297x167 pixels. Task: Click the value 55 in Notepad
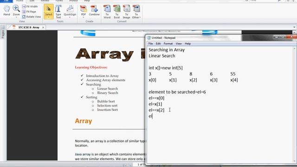pos(233,74)
